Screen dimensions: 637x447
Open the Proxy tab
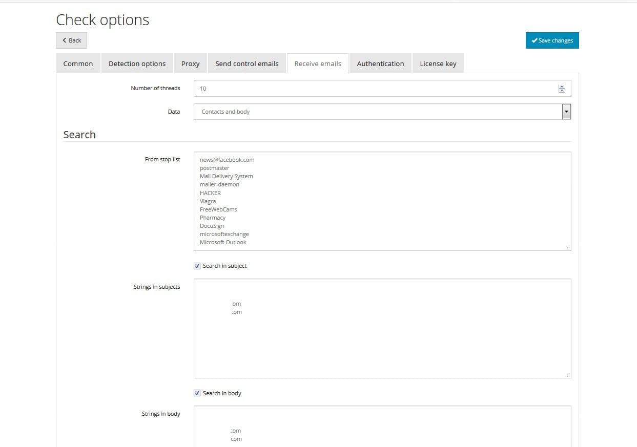tap(190, 63)
